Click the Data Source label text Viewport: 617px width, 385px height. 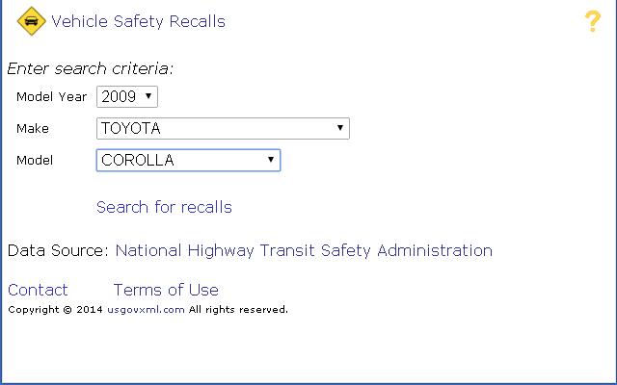(x=57, y=250)
